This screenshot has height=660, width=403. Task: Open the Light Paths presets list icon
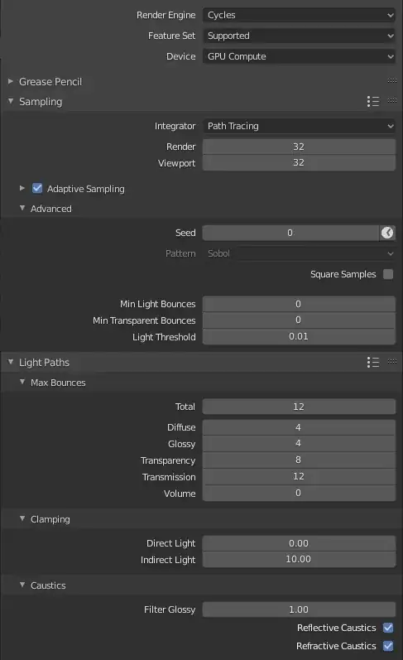pos(372,362)
